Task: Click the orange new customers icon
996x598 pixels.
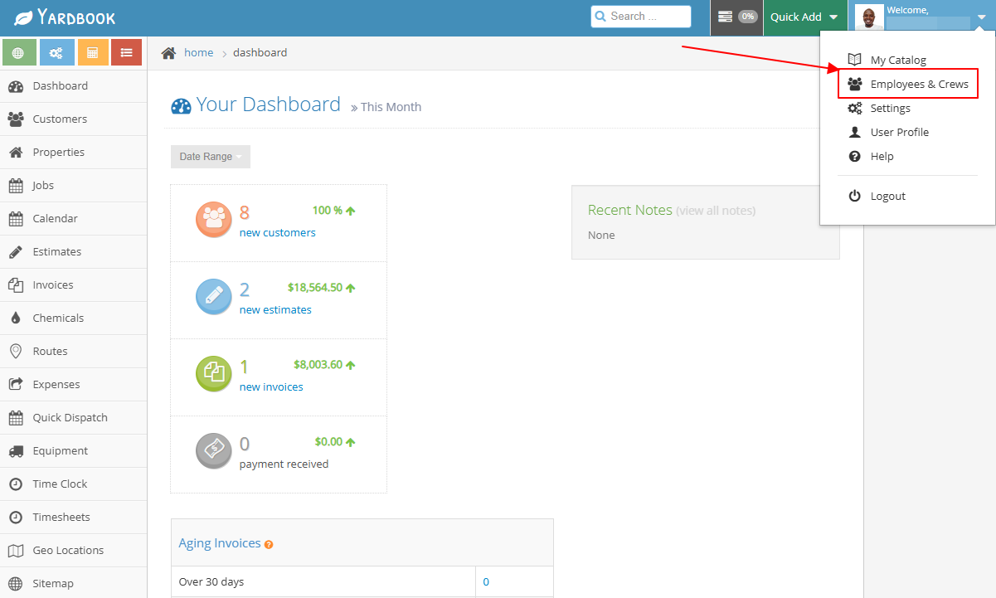Action: pos(213,219)
